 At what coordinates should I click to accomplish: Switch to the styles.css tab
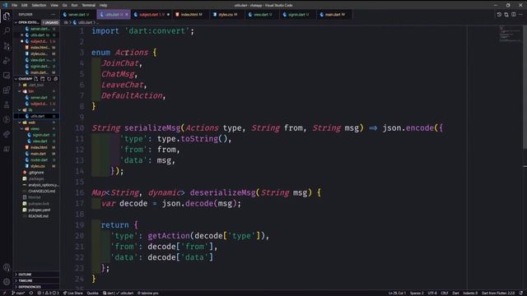click(227, 15)
